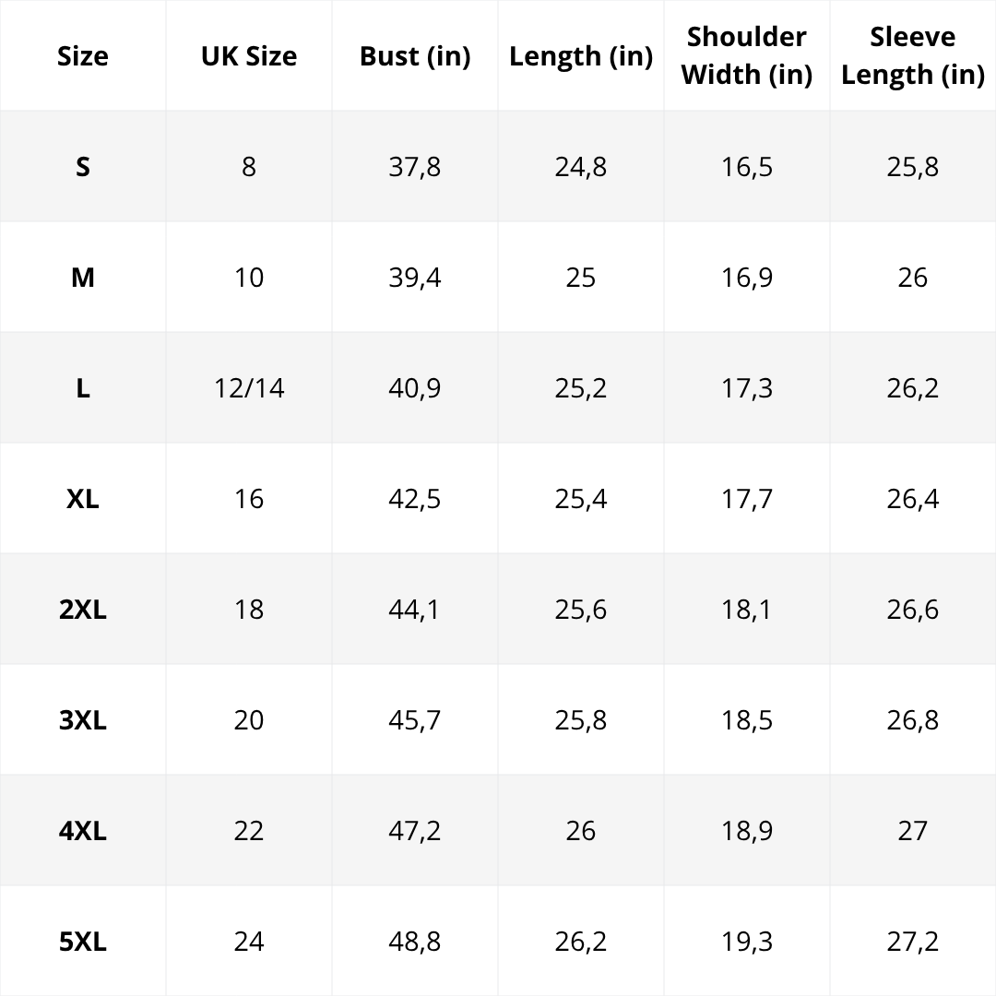The width and height of the screenshot is (996, 996).
Task: Click the 2XL size row label
Action: click(x=83, y=610)
